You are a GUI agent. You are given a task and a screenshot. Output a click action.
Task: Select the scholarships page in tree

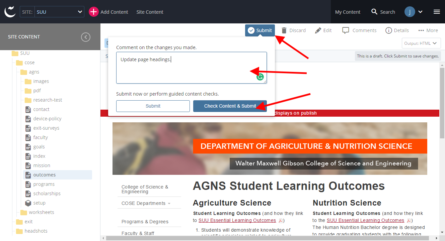click(x=47, y=194)
